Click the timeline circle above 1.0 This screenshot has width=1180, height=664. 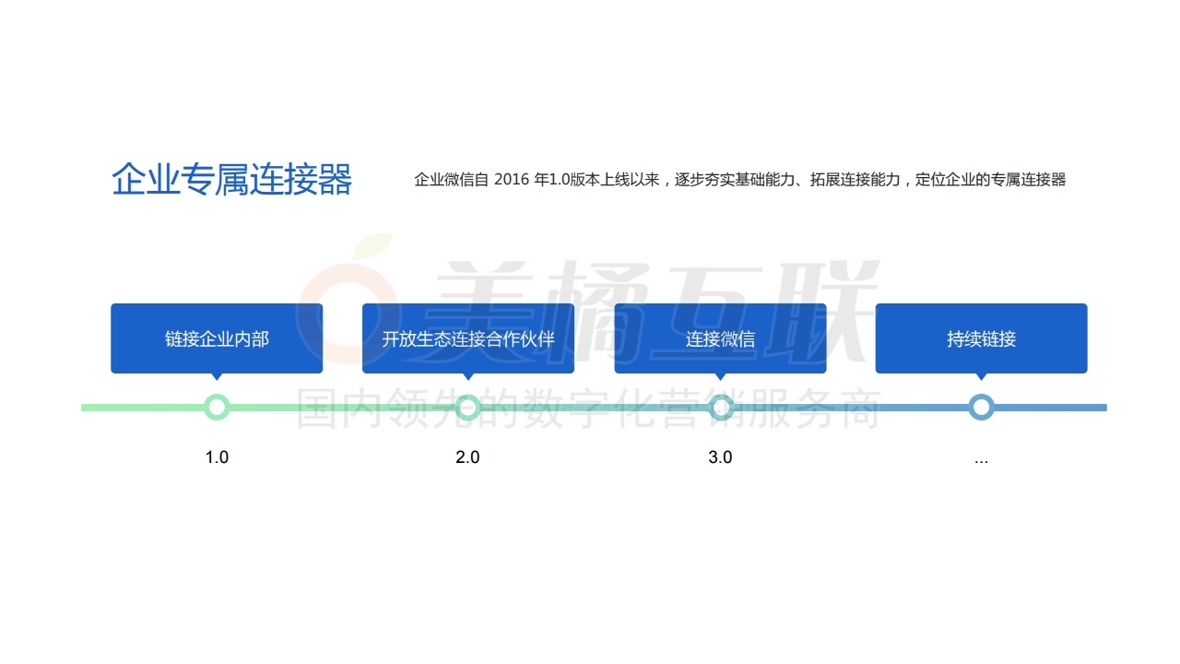(217, 407)
